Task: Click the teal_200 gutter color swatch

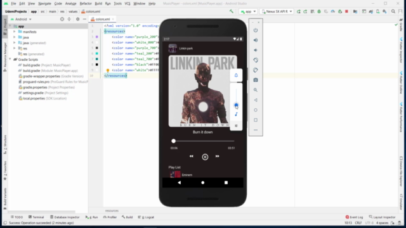Action: coord(97,53)
